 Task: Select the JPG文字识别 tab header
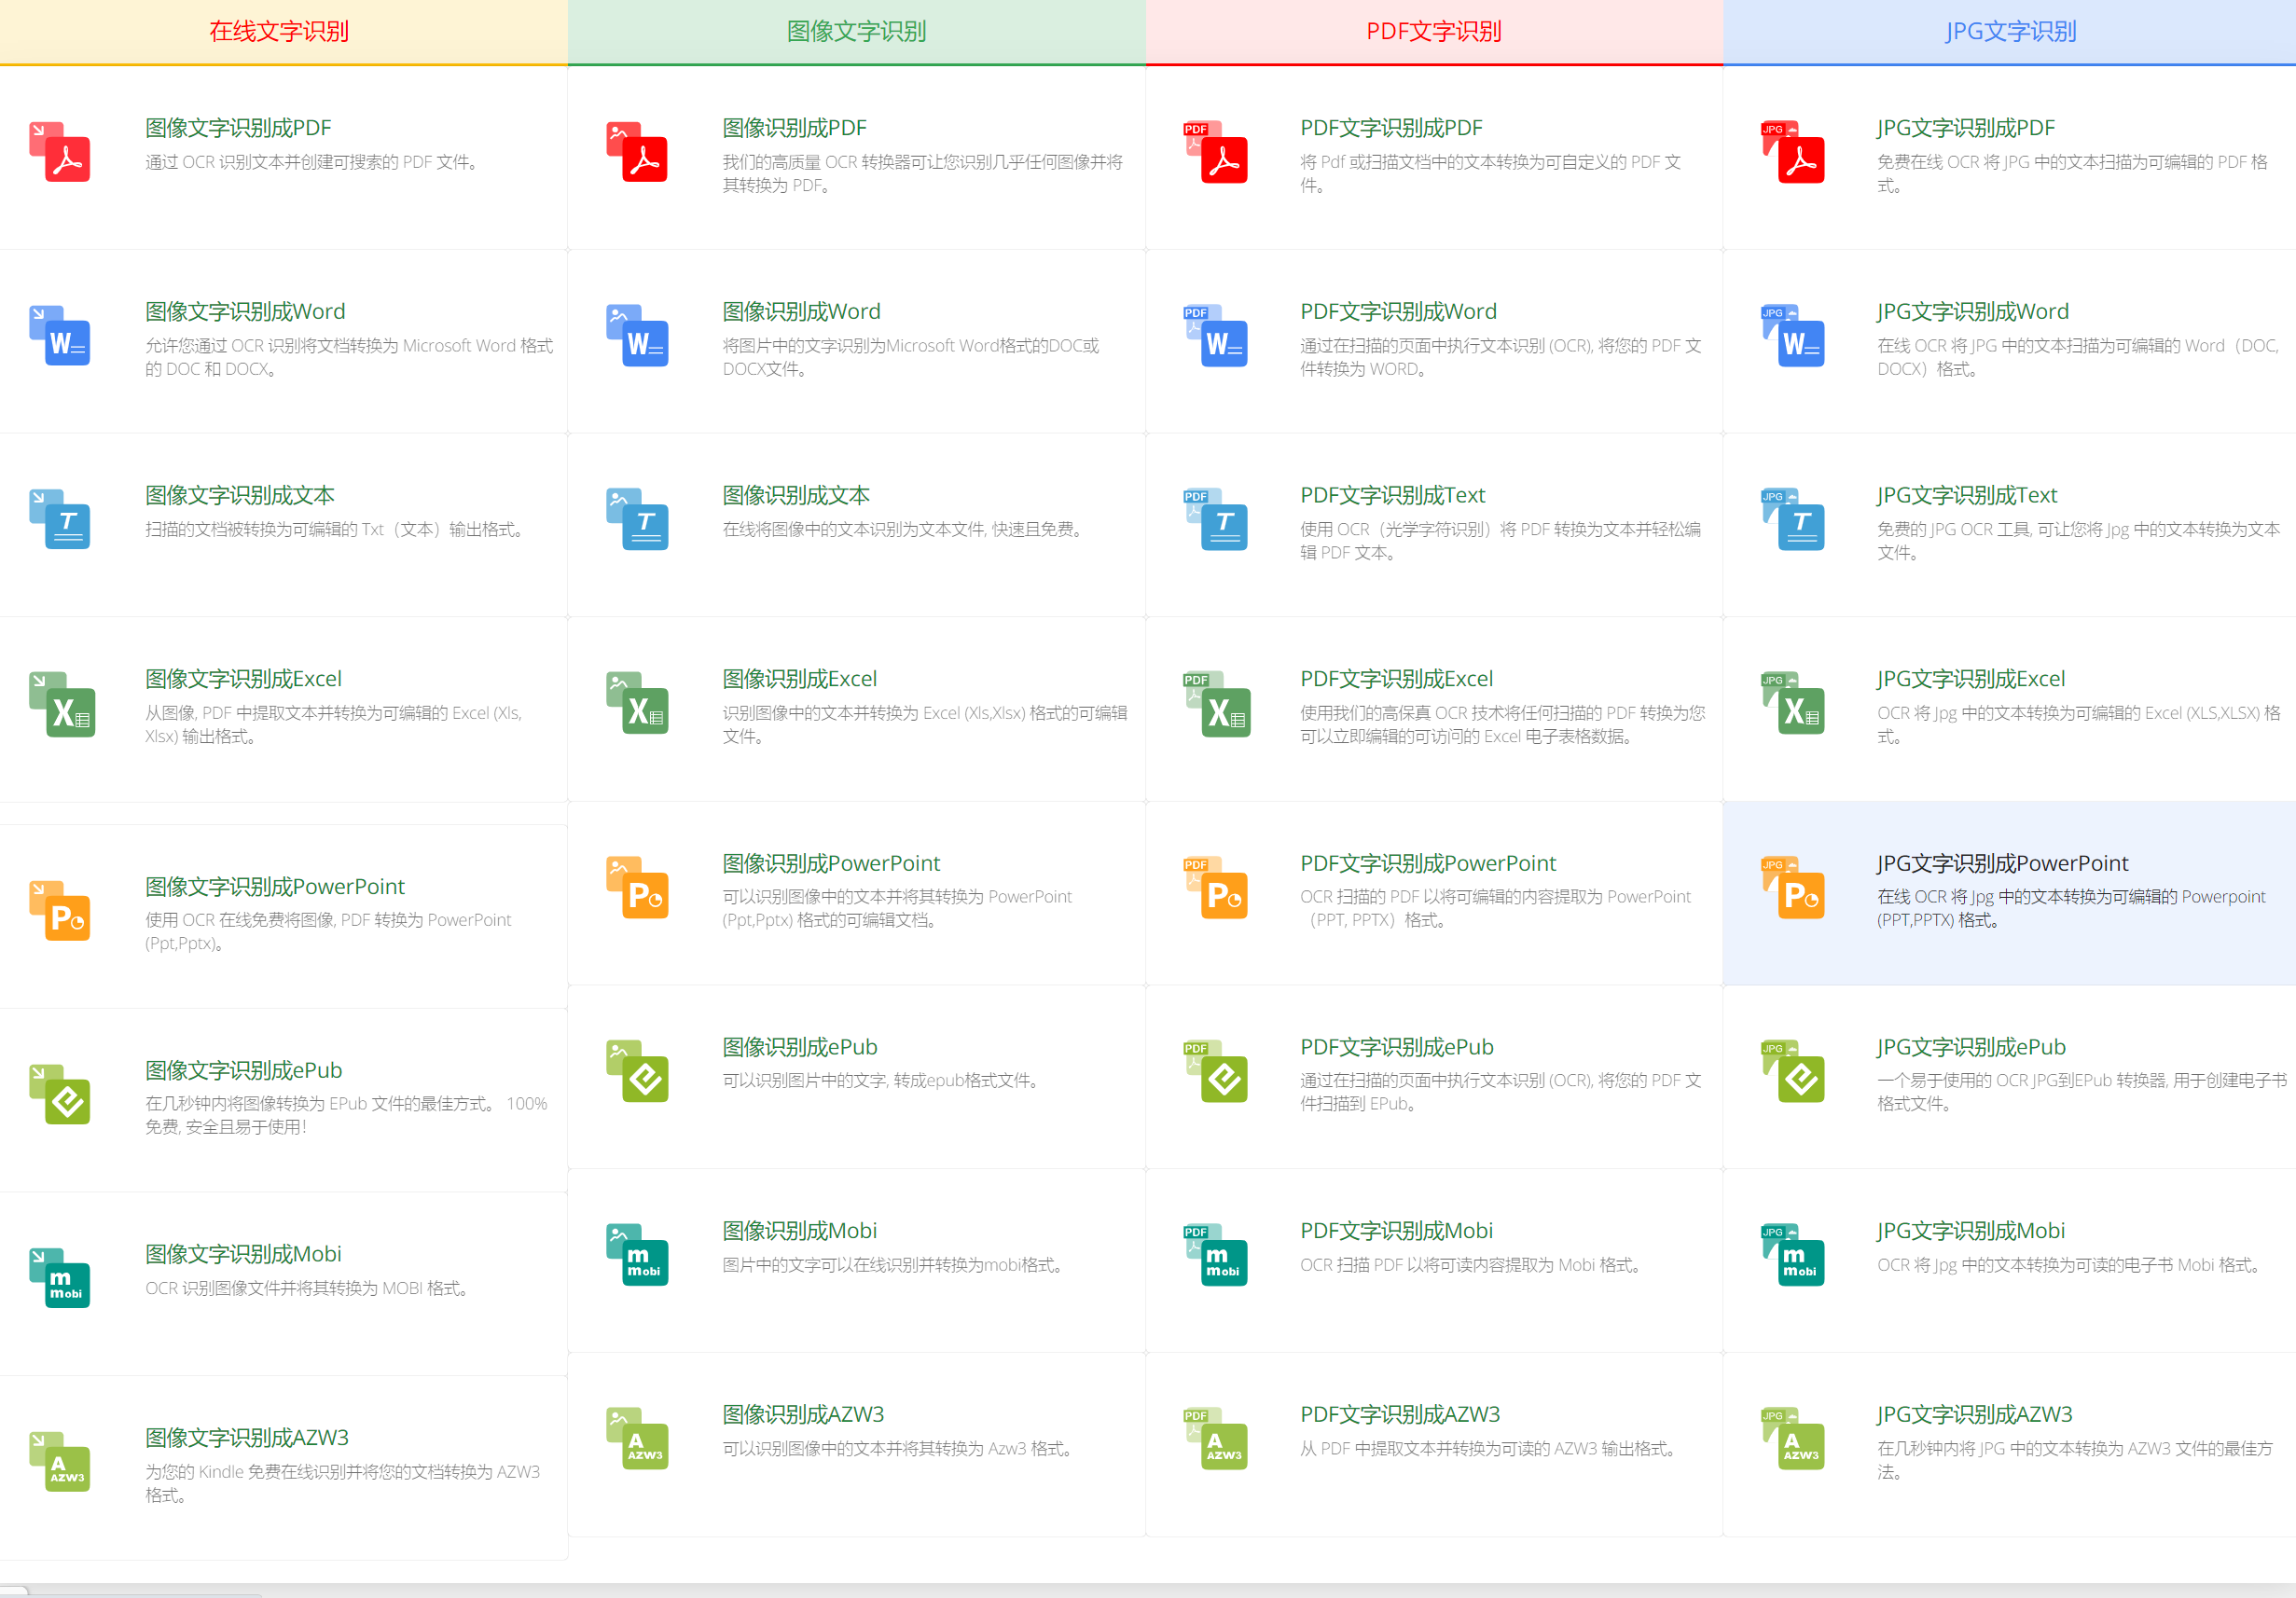pos(2010,31)
